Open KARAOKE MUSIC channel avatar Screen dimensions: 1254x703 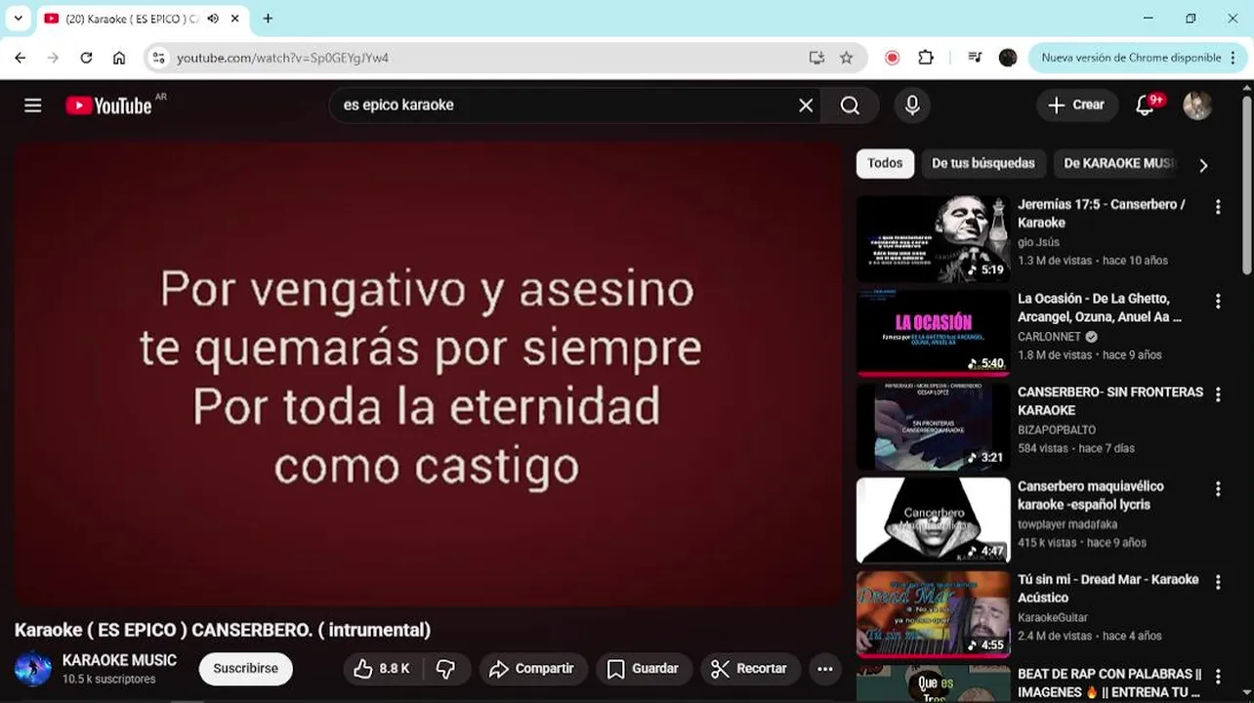33,669
